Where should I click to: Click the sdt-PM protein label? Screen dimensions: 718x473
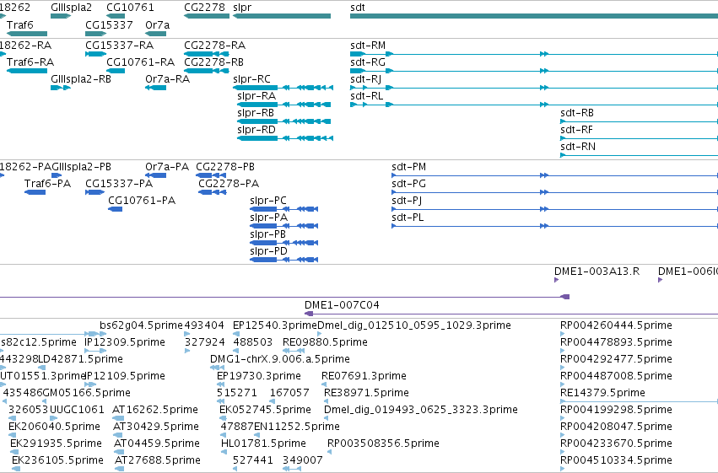[409, 166]
